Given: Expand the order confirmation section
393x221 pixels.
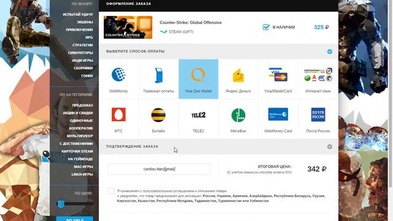Looking at the screenshot, I should tap(330, 147).
